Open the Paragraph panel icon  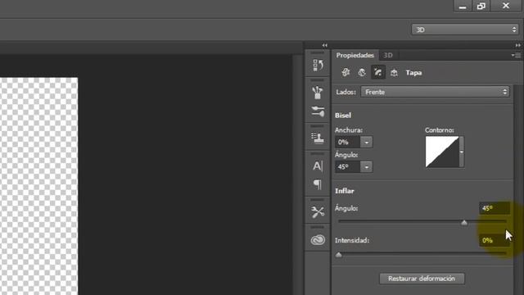coord(318,184)
